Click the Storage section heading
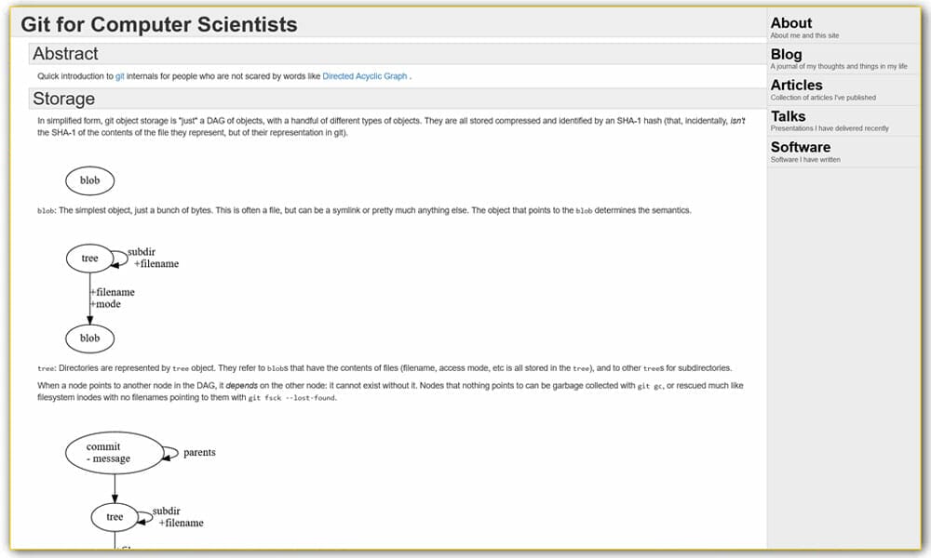This screenshot has height=558, width=931. pyautogui.click(x=63, y=99)
